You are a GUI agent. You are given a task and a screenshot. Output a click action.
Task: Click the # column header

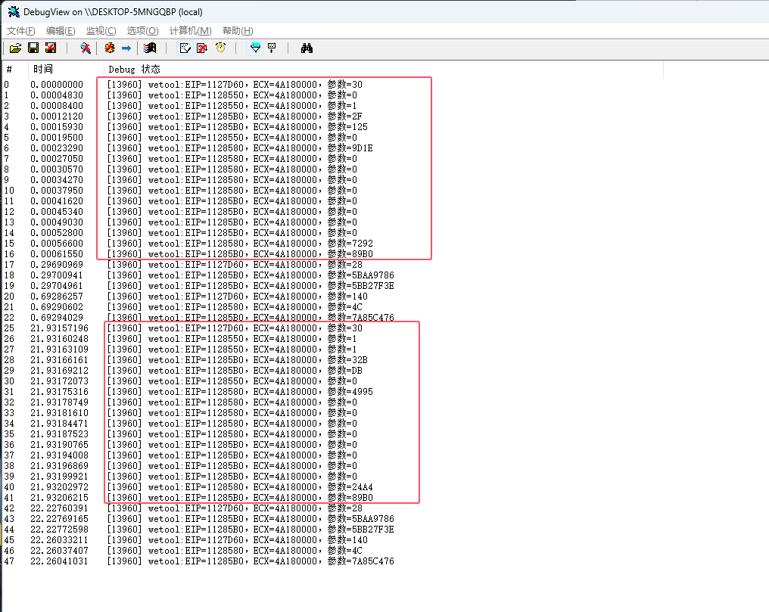click(15, 69)
